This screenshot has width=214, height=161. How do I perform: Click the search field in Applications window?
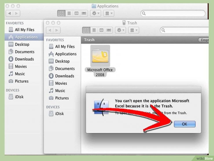(173, 13)
